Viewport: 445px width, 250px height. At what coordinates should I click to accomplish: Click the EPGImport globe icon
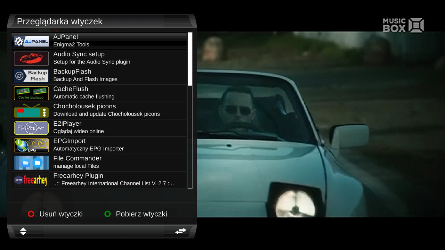tap(31, 145)
